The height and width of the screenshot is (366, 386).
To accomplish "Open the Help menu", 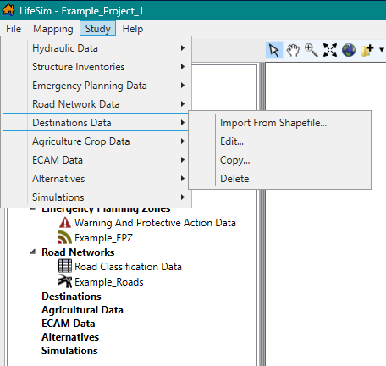I will (133, 29).
